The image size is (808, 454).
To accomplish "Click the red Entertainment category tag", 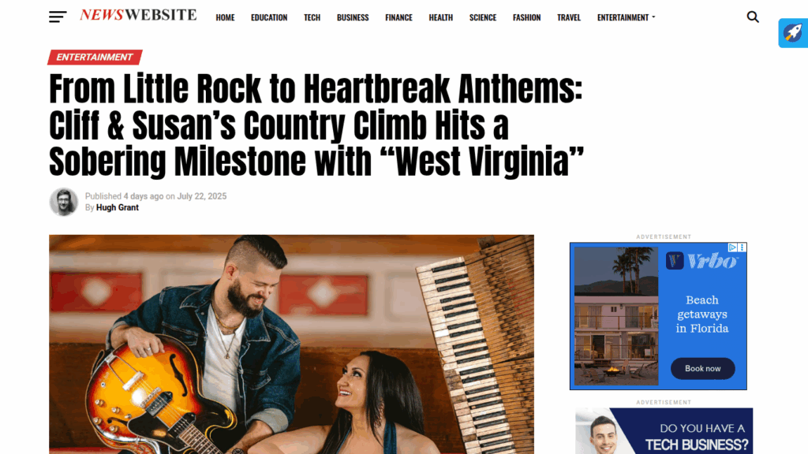I will coord(95,57).
